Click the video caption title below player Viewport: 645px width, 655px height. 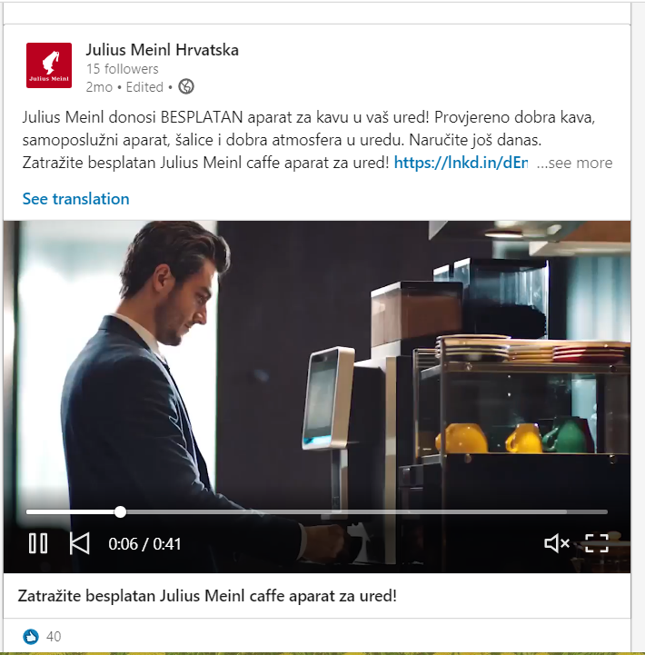(207, 596)
